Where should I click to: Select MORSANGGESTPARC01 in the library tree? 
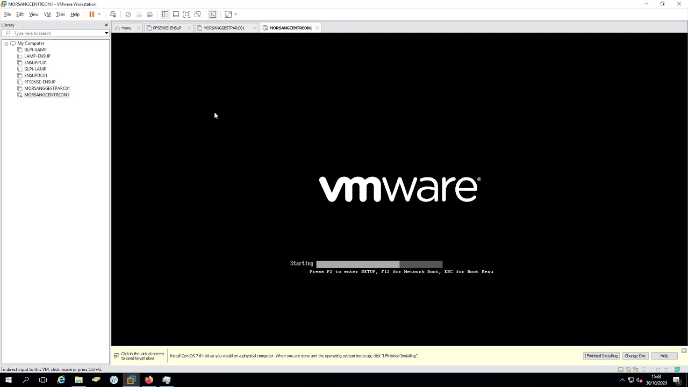tap(47, 89)
